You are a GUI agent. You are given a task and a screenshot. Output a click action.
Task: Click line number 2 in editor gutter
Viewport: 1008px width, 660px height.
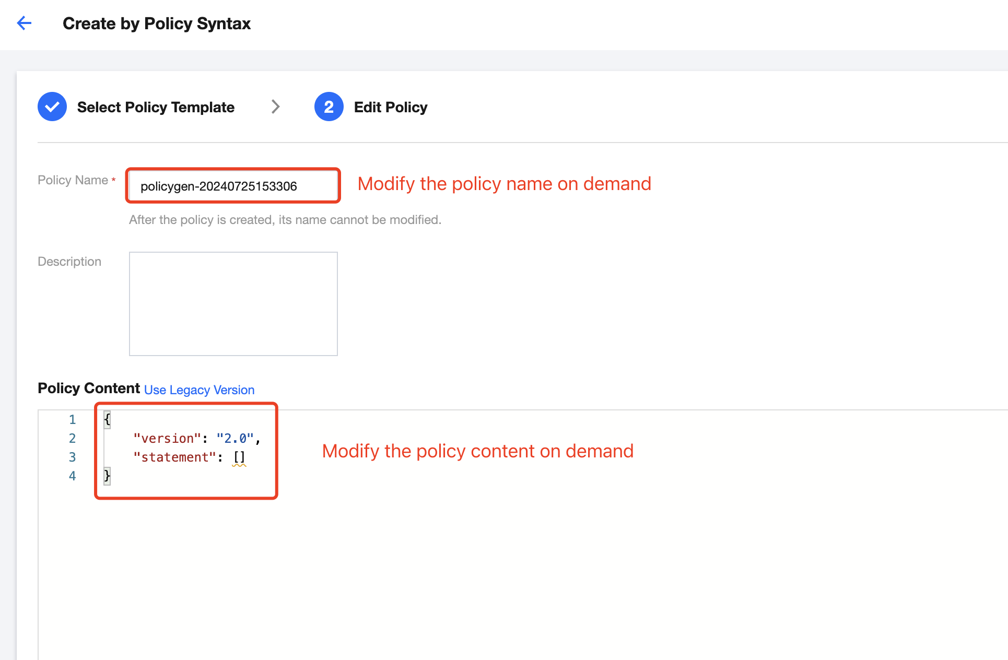[x=72, y=439]
